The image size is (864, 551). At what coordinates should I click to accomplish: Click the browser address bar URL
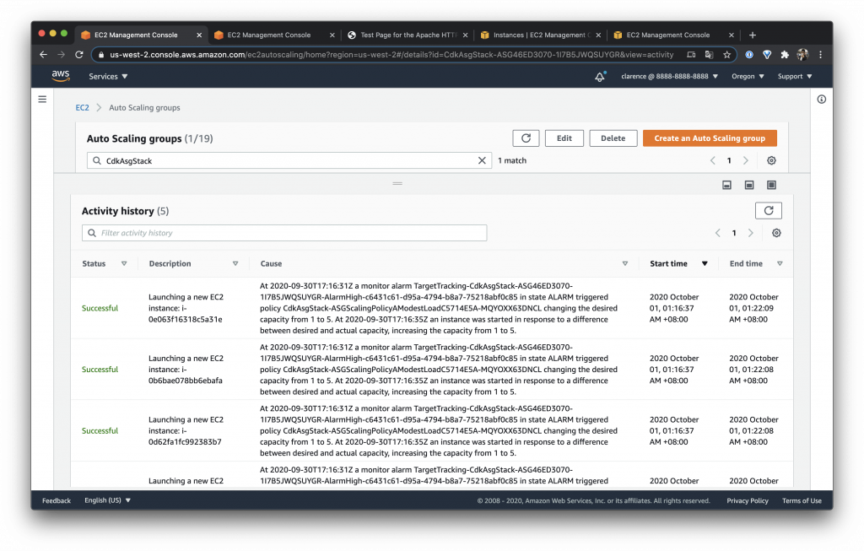point(391,55)
